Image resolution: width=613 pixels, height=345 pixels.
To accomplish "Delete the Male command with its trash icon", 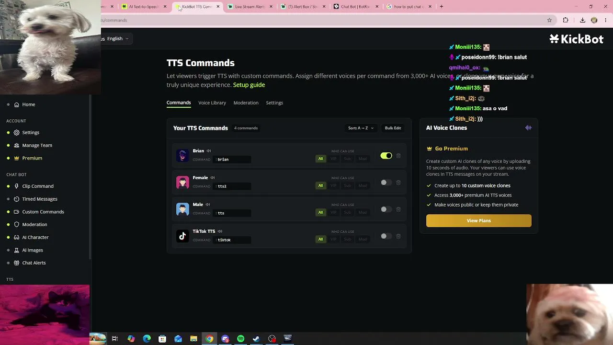I will 398,209.
